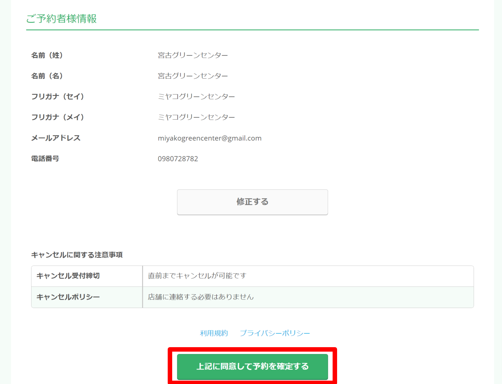This screenshot has width=502, height=384.
Task: Click the 店舗に連絡する必要はありません text
Action: point(201,297)
